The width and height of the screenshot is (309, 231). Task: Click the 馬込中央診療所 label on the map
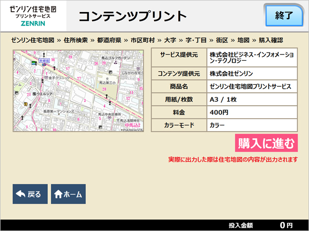point(110,114)
